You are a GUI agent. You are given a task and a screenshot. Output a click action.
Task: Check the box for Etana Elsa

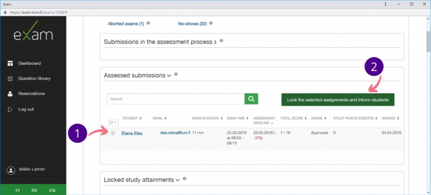pos(113,133)
